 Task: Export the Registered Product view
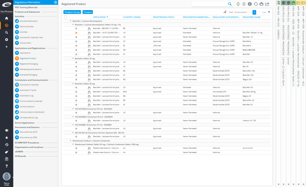(x=267, y=4)
